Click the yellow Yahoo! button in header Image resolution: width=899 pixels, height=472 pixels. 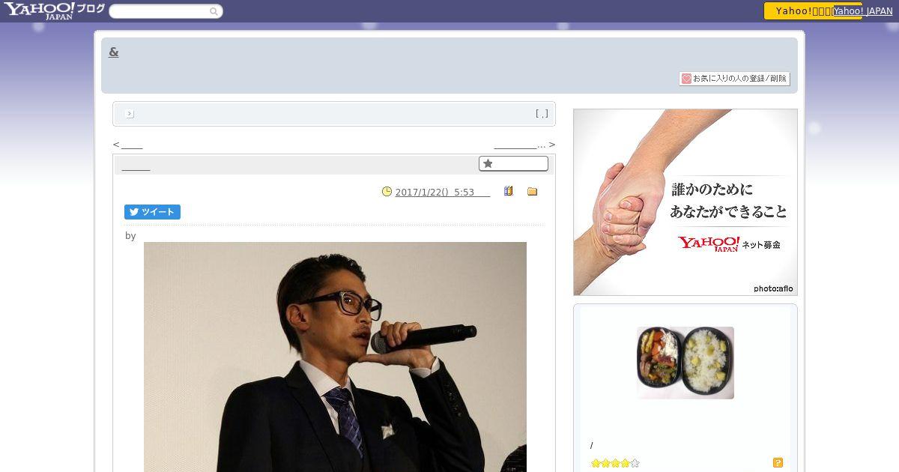click(x=812, y=11)
